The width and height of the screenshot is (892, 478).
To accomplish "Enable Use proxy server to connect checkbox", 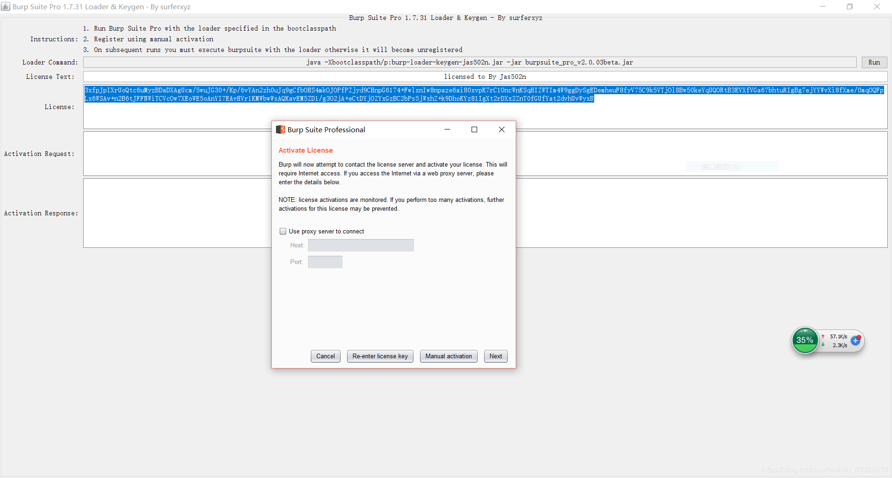I will (283, 231).
